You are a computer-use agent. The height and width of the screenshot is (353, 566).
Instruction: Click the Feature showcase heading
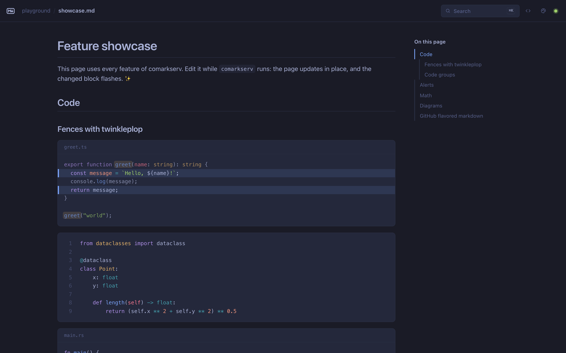[107, 46]
